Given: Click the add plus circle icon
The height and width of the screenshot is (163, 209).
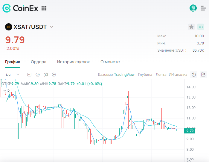Looking at the screenshot, I should [x=54, y=75].
